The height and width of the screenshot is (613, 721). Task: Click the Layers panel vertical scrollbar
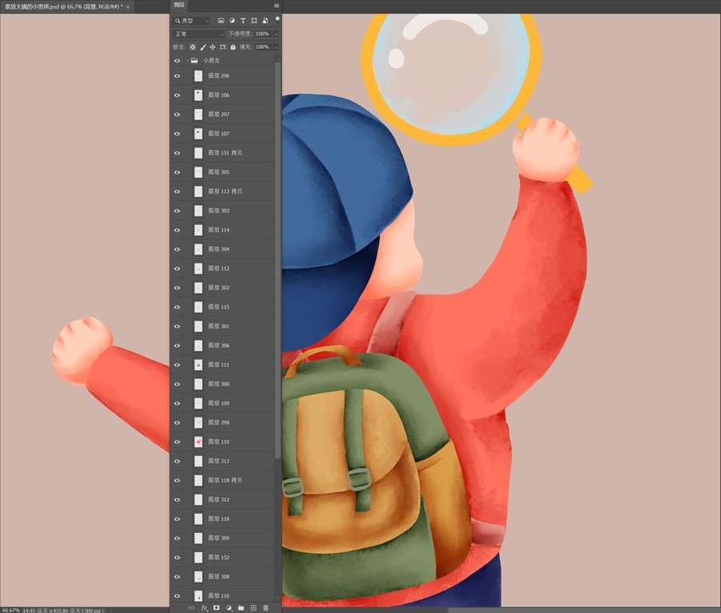click(277, 260)
